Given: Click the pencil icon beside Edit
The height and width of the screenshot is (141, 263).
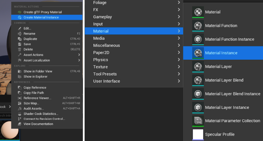Looking at the screenshot, I should click(x=19, y=28).
